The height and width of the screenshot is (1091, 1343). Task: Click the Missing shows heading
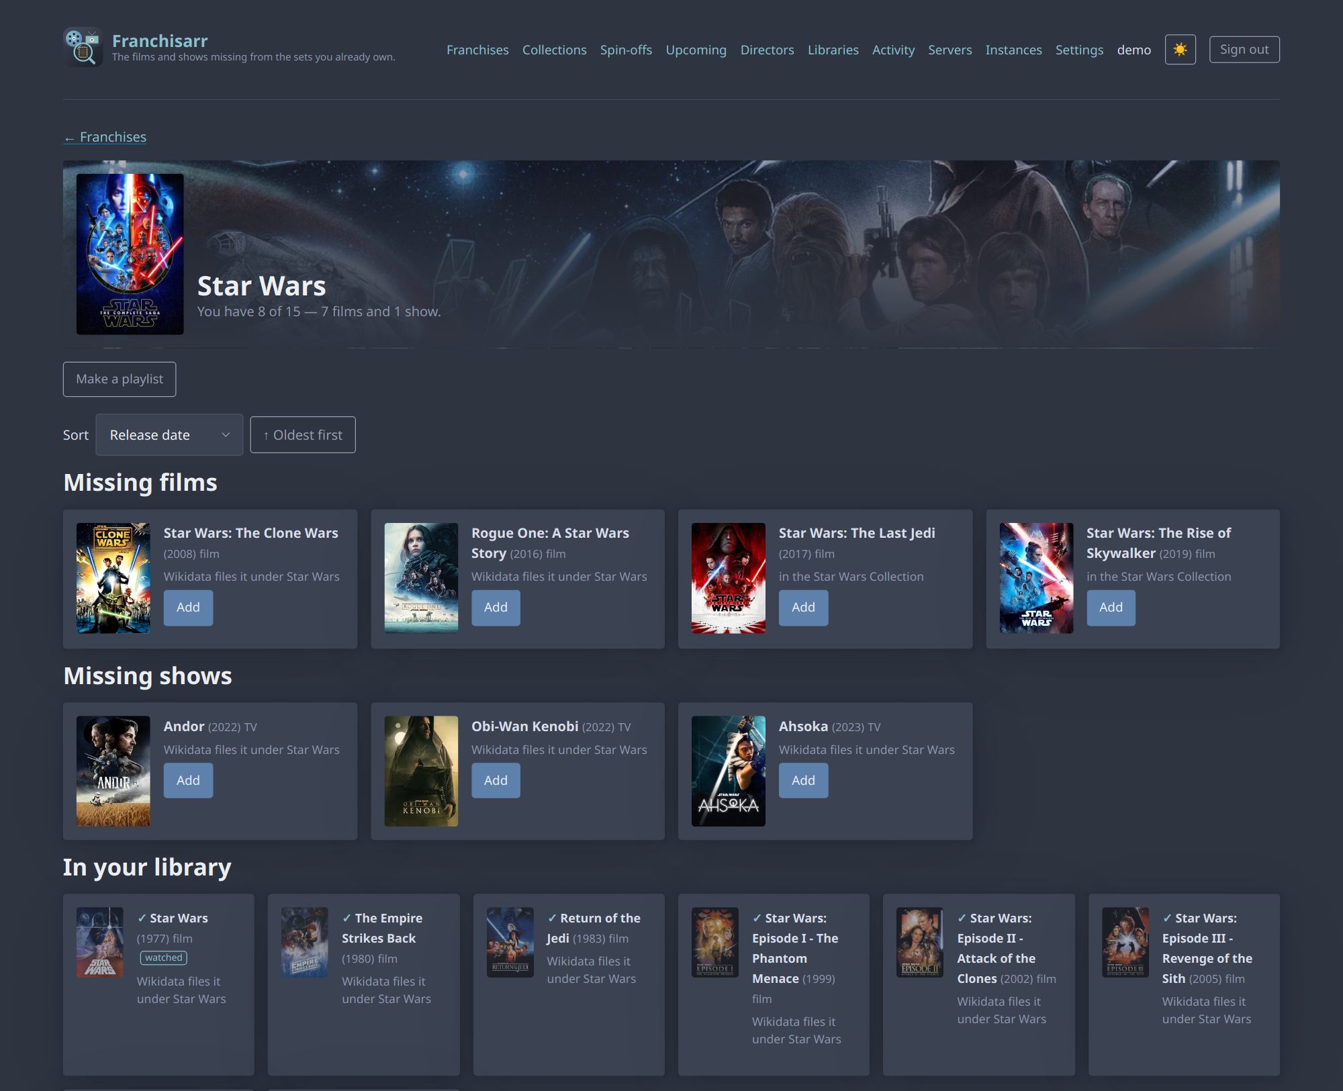148,676
